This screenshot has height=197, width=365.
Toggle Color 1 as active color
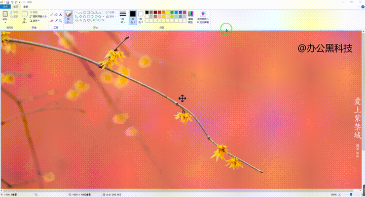[133, 17]
